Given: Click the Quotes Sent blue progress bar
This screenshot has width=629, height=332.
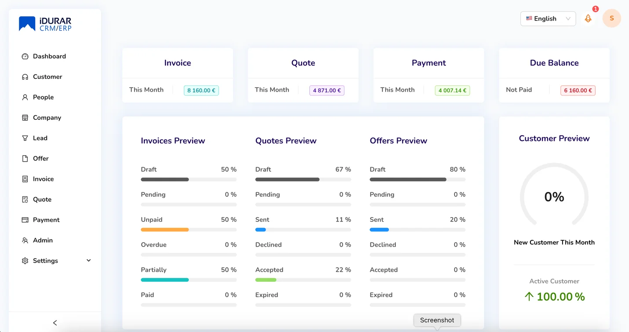Looking at the screenshot, I should pos(303,230).
